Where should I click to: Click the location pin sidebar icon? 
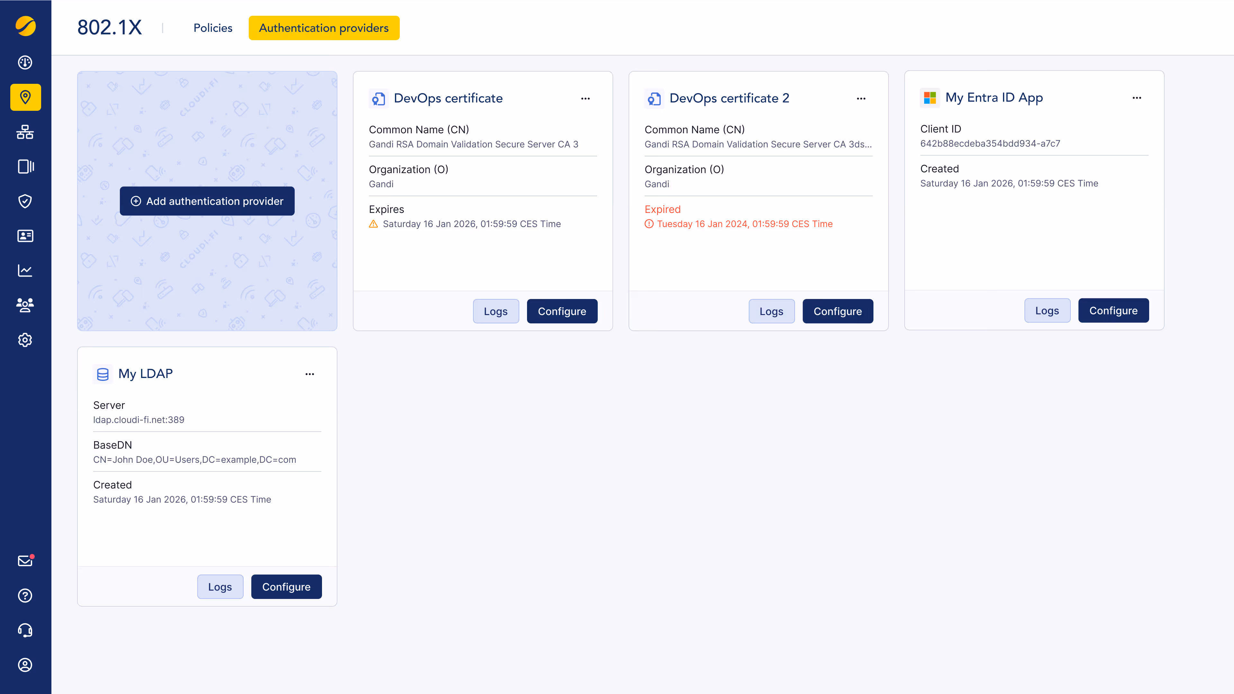(25, 97)
